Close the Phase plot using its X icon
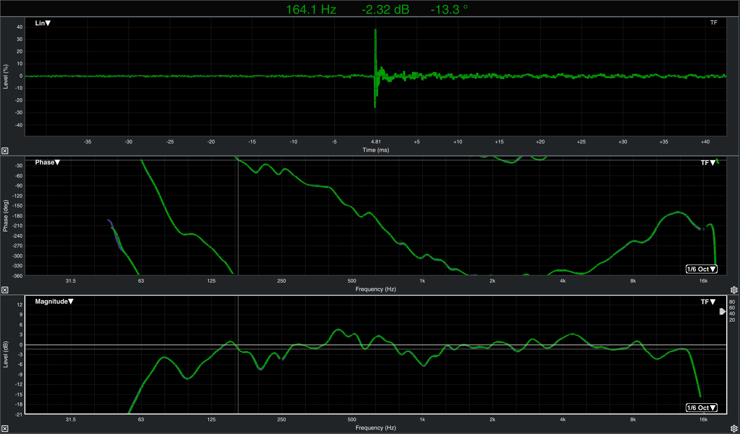Viewport: 740px width, 434px height. pos(5,290)
